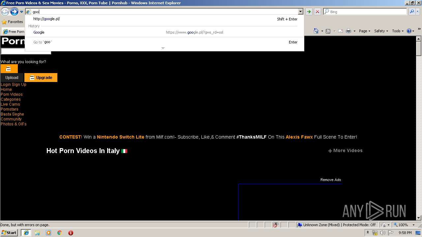Viewport: 422px width, 237px height.
Task: Click the scroll up arrow of page scrollbar
Action: pyautogui.click(x=419, y=39)
